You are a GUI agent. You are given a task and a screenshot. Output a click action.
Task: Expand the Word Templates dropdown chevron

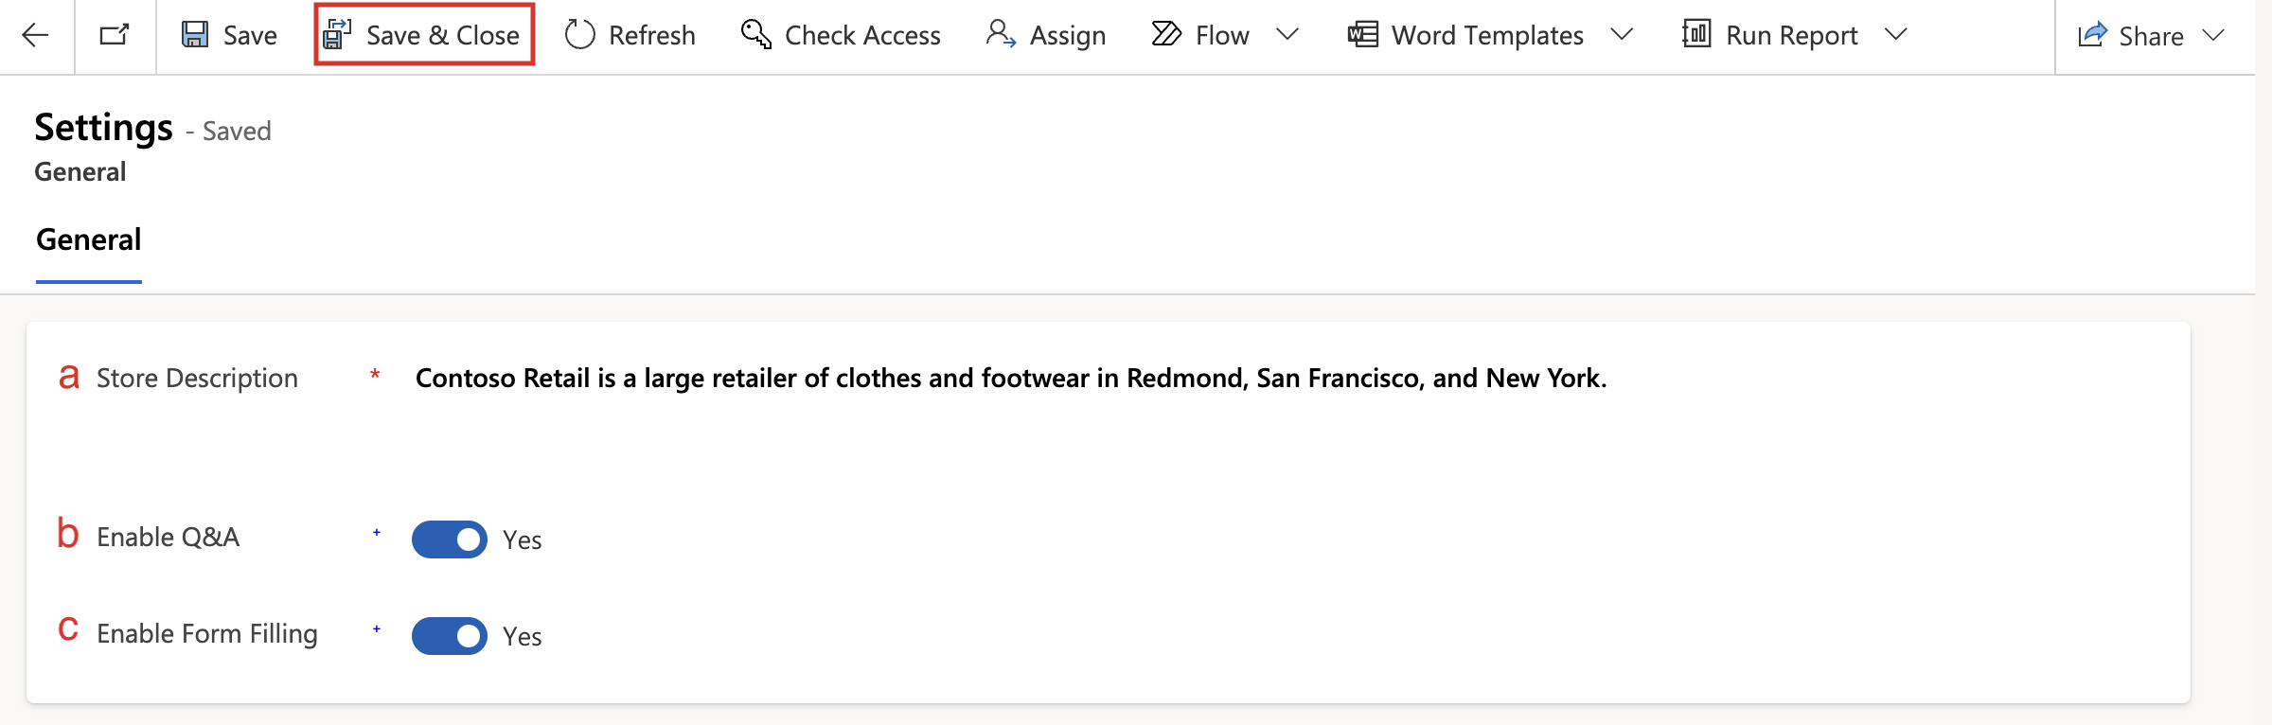pos(1622,35)
